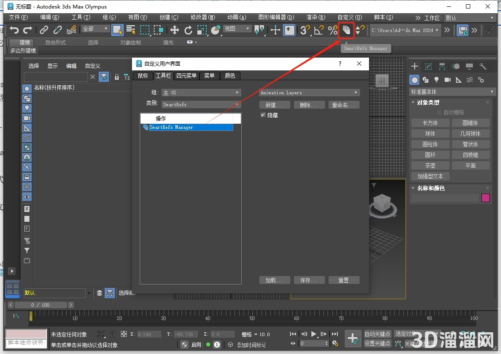Open Select by Name tool
Viewport: 501px width, 354px height.
(x=131, y=30)
